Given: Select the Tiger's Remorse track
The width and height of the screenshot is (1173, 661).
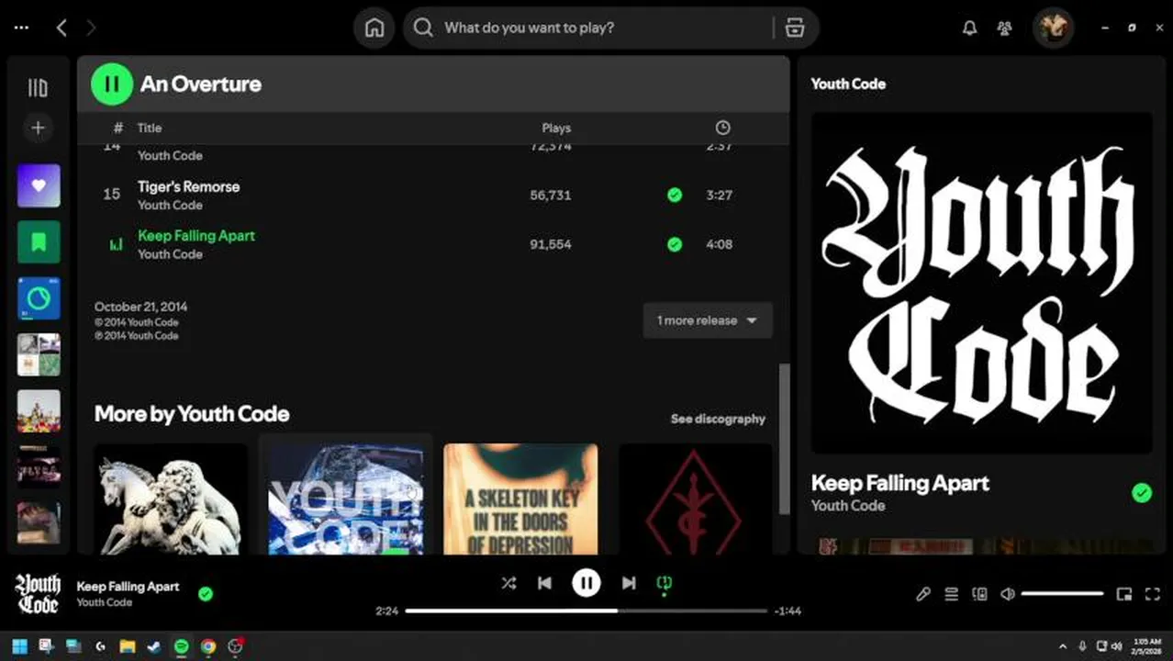Looking at the screenshot, I should (433, 195).
